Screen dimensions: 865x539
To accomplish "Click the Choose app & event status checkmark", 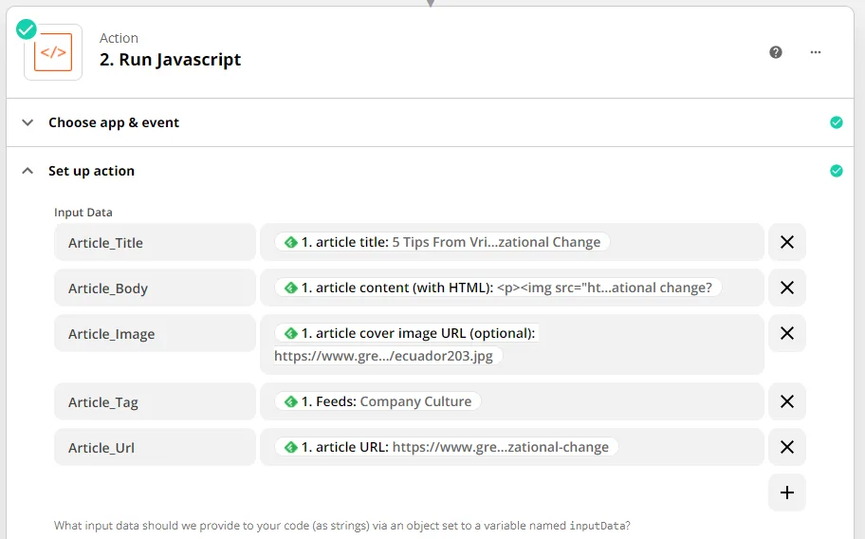I will coord(837,122).
